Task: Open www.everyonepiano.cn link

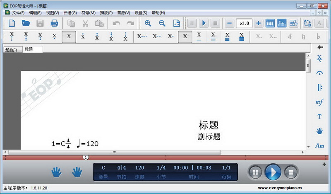Action: pyautogui.click(x=280, y=188)
